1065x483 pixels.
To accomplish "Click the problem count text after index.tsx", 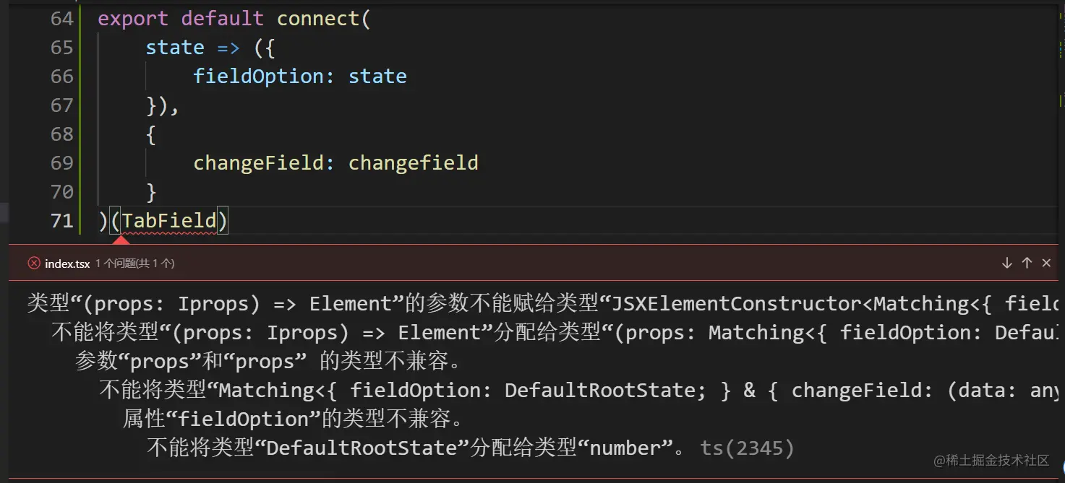I will point(135,264).
